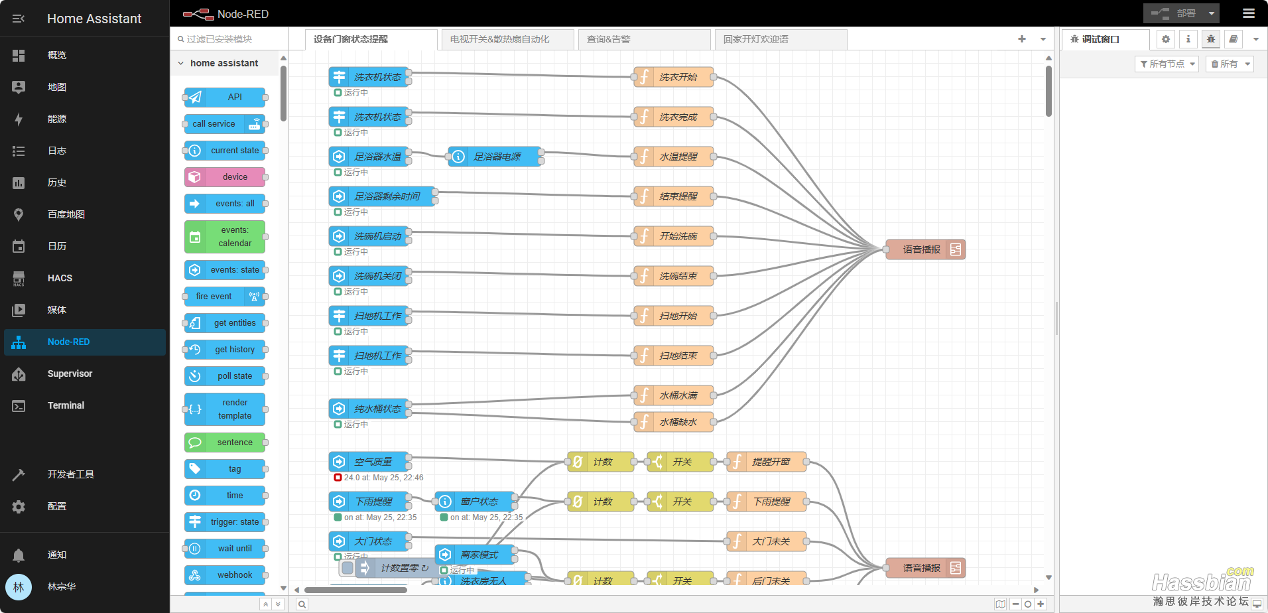Open the flow tab list dropdown
The height and width of the screenshot is (613, 1268).
click(1043, 39)
